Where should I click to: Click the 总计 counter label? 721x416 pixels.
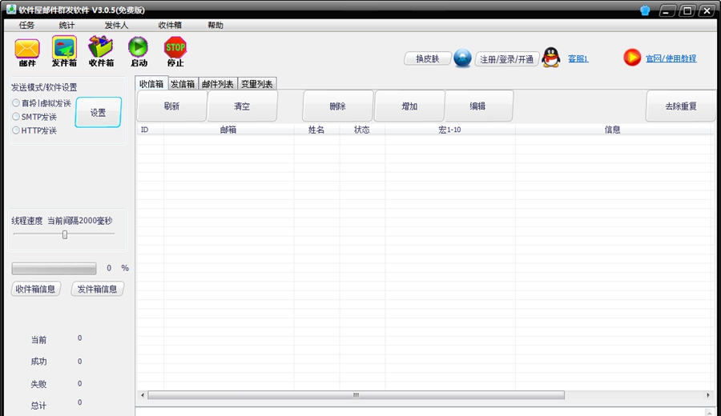38,406
